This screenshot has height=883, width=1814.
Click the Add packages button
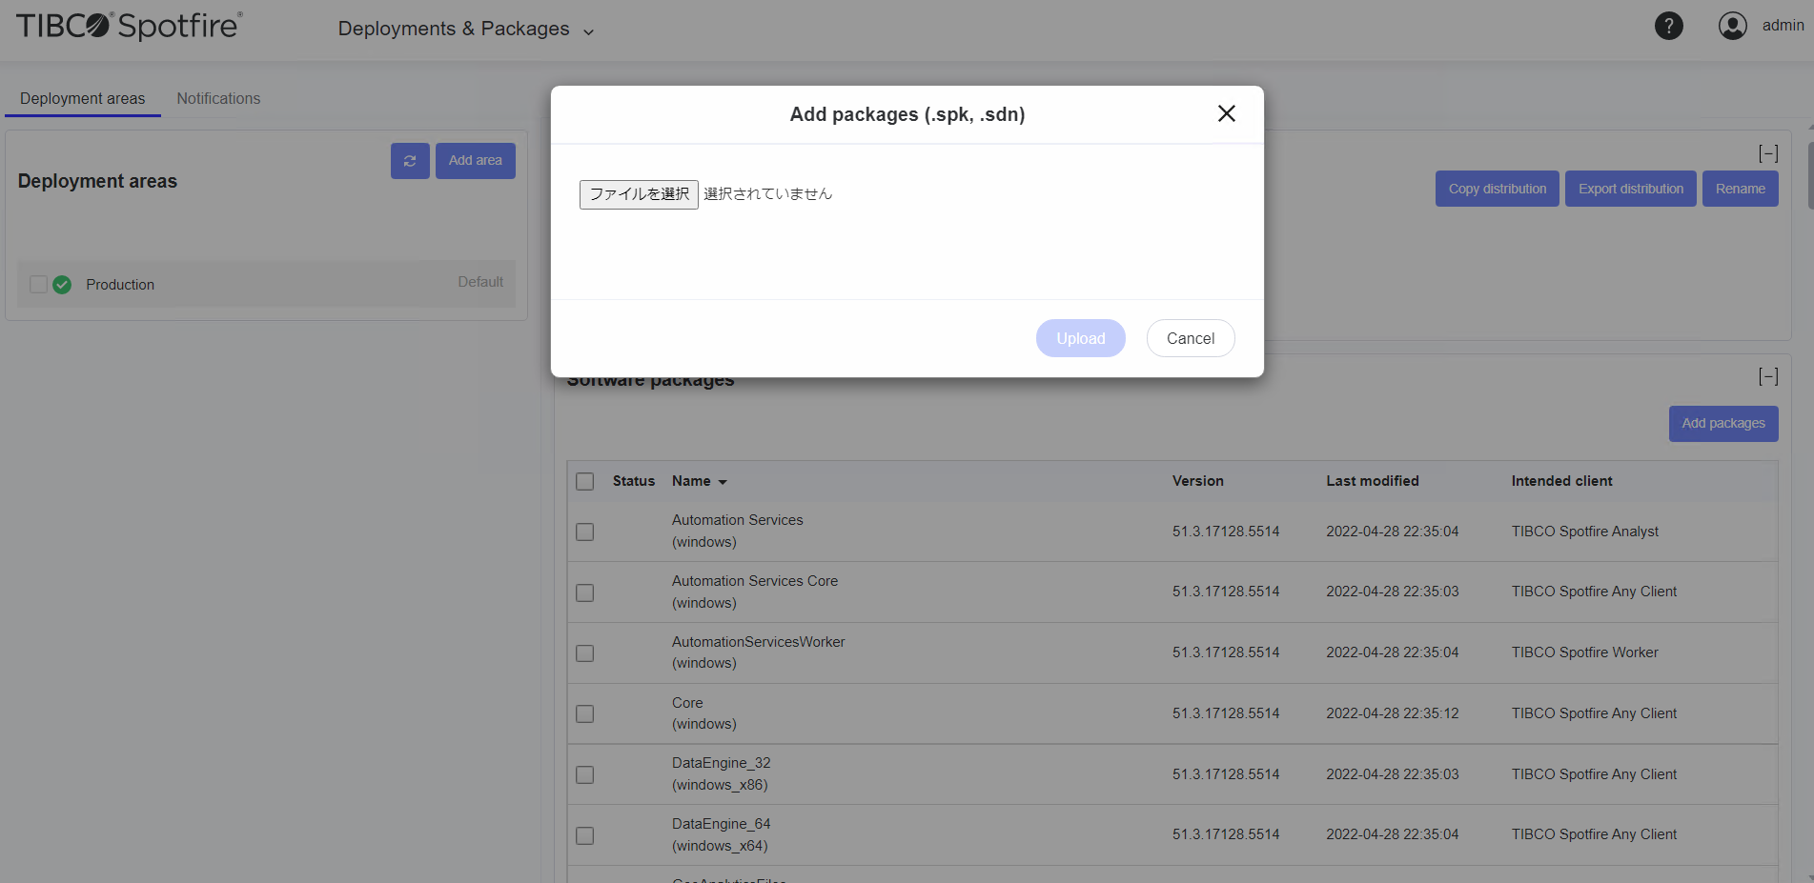1723,424
